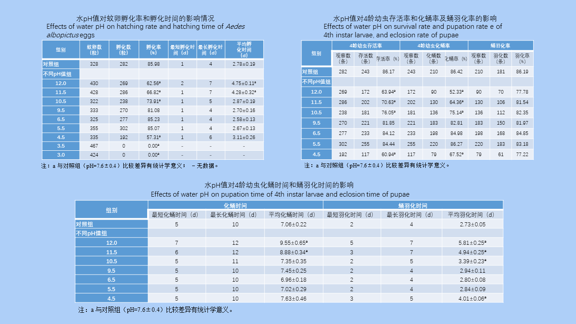Select the 蛹羽化时间 merged header
The width and height of the screenshot is (576, 324).
click(413, 205)
